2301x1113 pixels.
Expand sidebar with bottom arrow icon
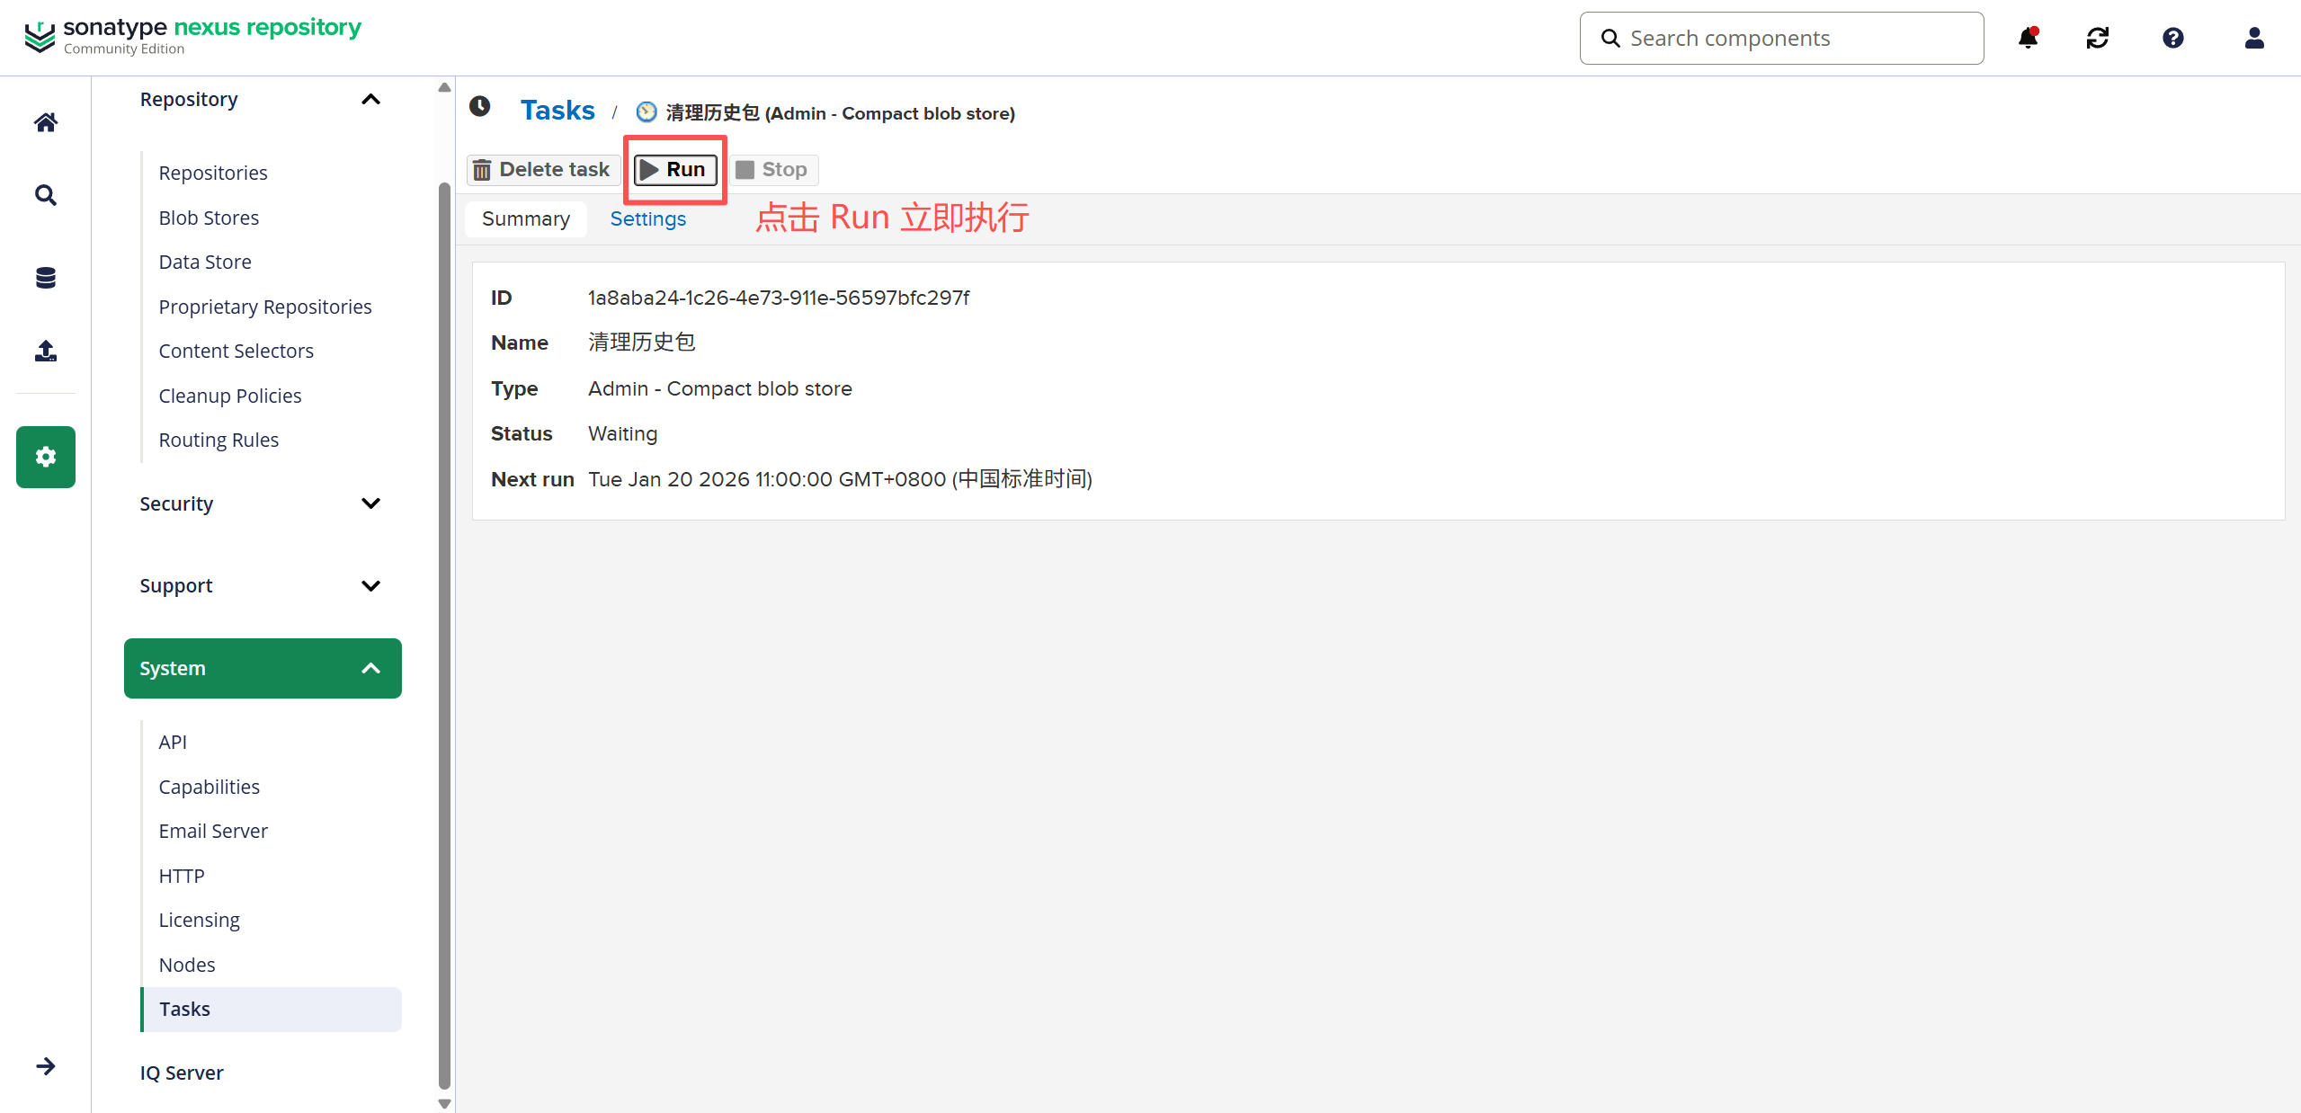pyautogui.click(x=46, y=1066)
